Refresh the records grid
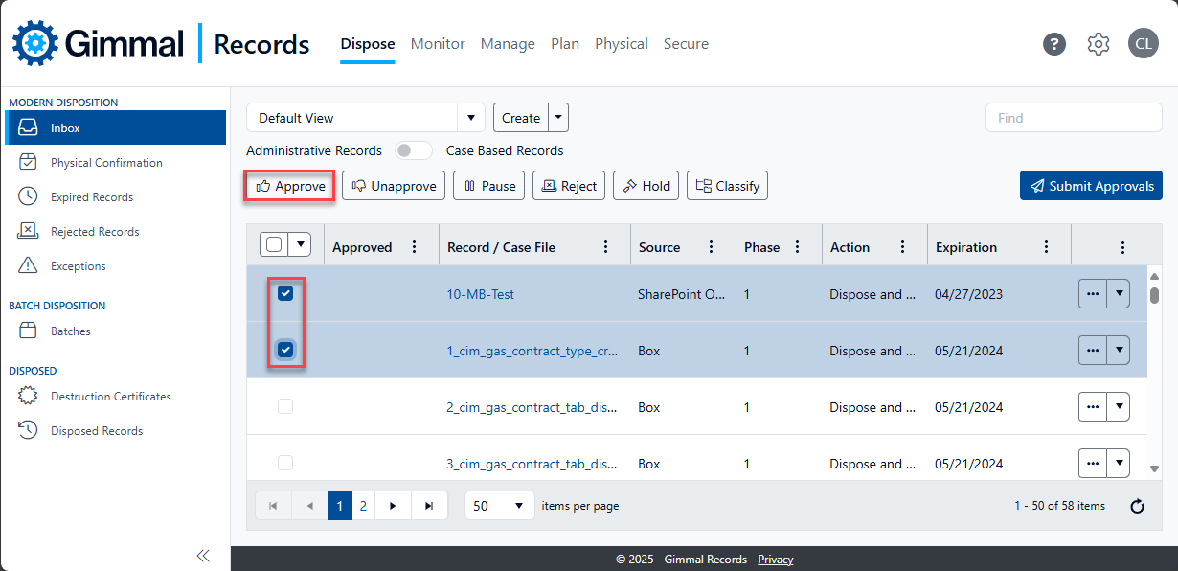This screenshot has height=571, width=1178. pos(1137,506)
